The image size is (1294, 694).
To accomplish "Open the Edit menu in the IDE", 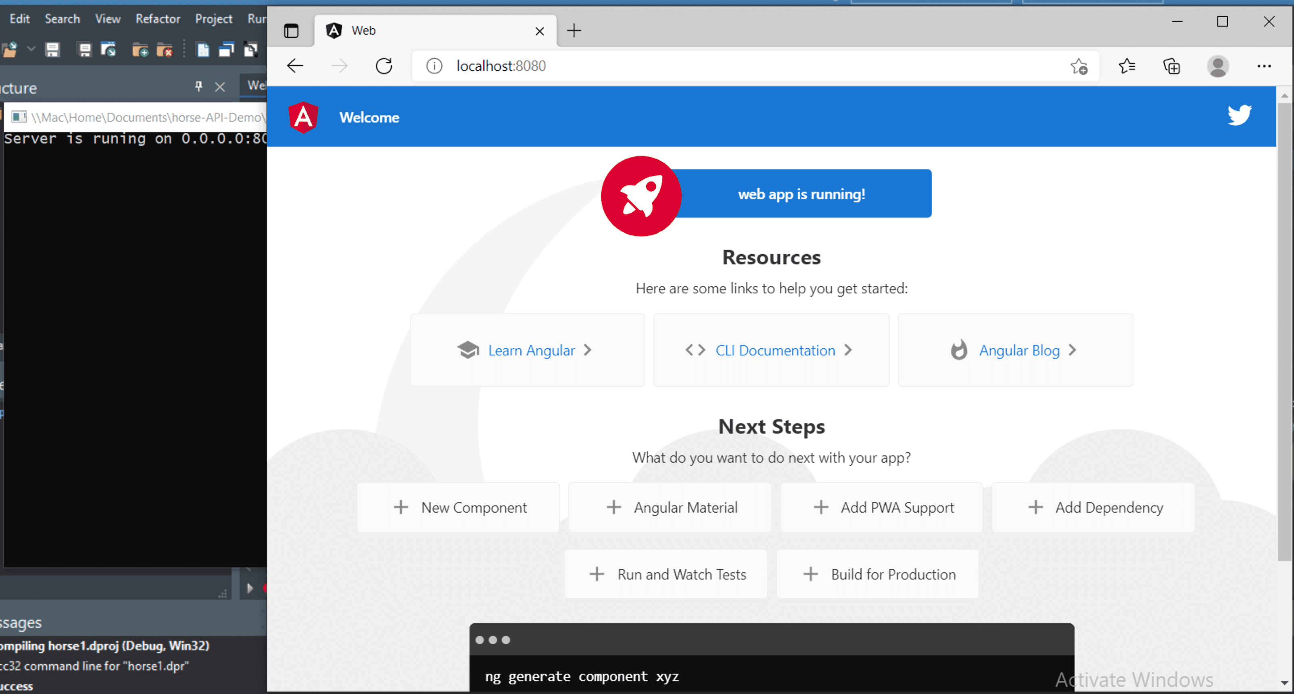I will [20, 19].
